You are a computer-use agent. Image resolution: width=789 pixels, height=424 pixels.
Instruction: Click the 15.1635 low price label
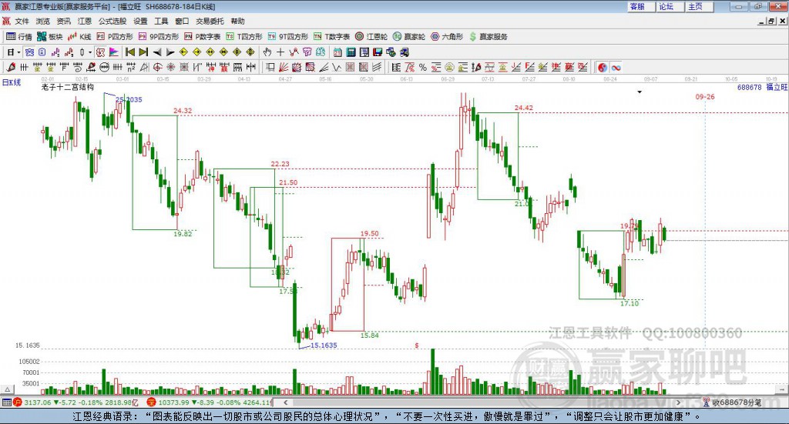coord(324,346)
